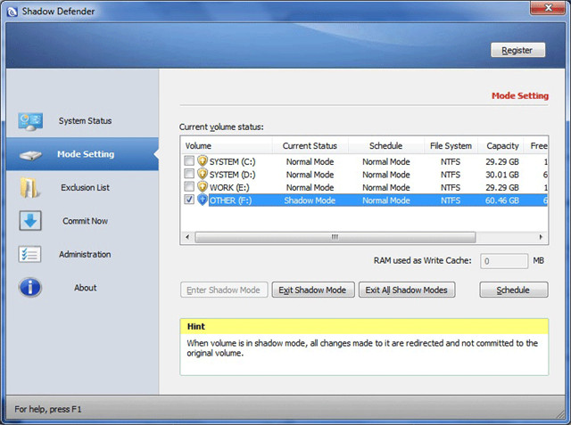
Task: Uncheck the OTHER (F:) volume checkbox
Action: pos(189,200)
